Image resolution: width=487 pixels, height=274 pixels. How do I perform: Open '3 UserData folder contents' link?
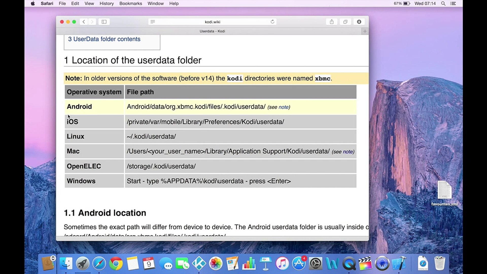pos(104,39)
